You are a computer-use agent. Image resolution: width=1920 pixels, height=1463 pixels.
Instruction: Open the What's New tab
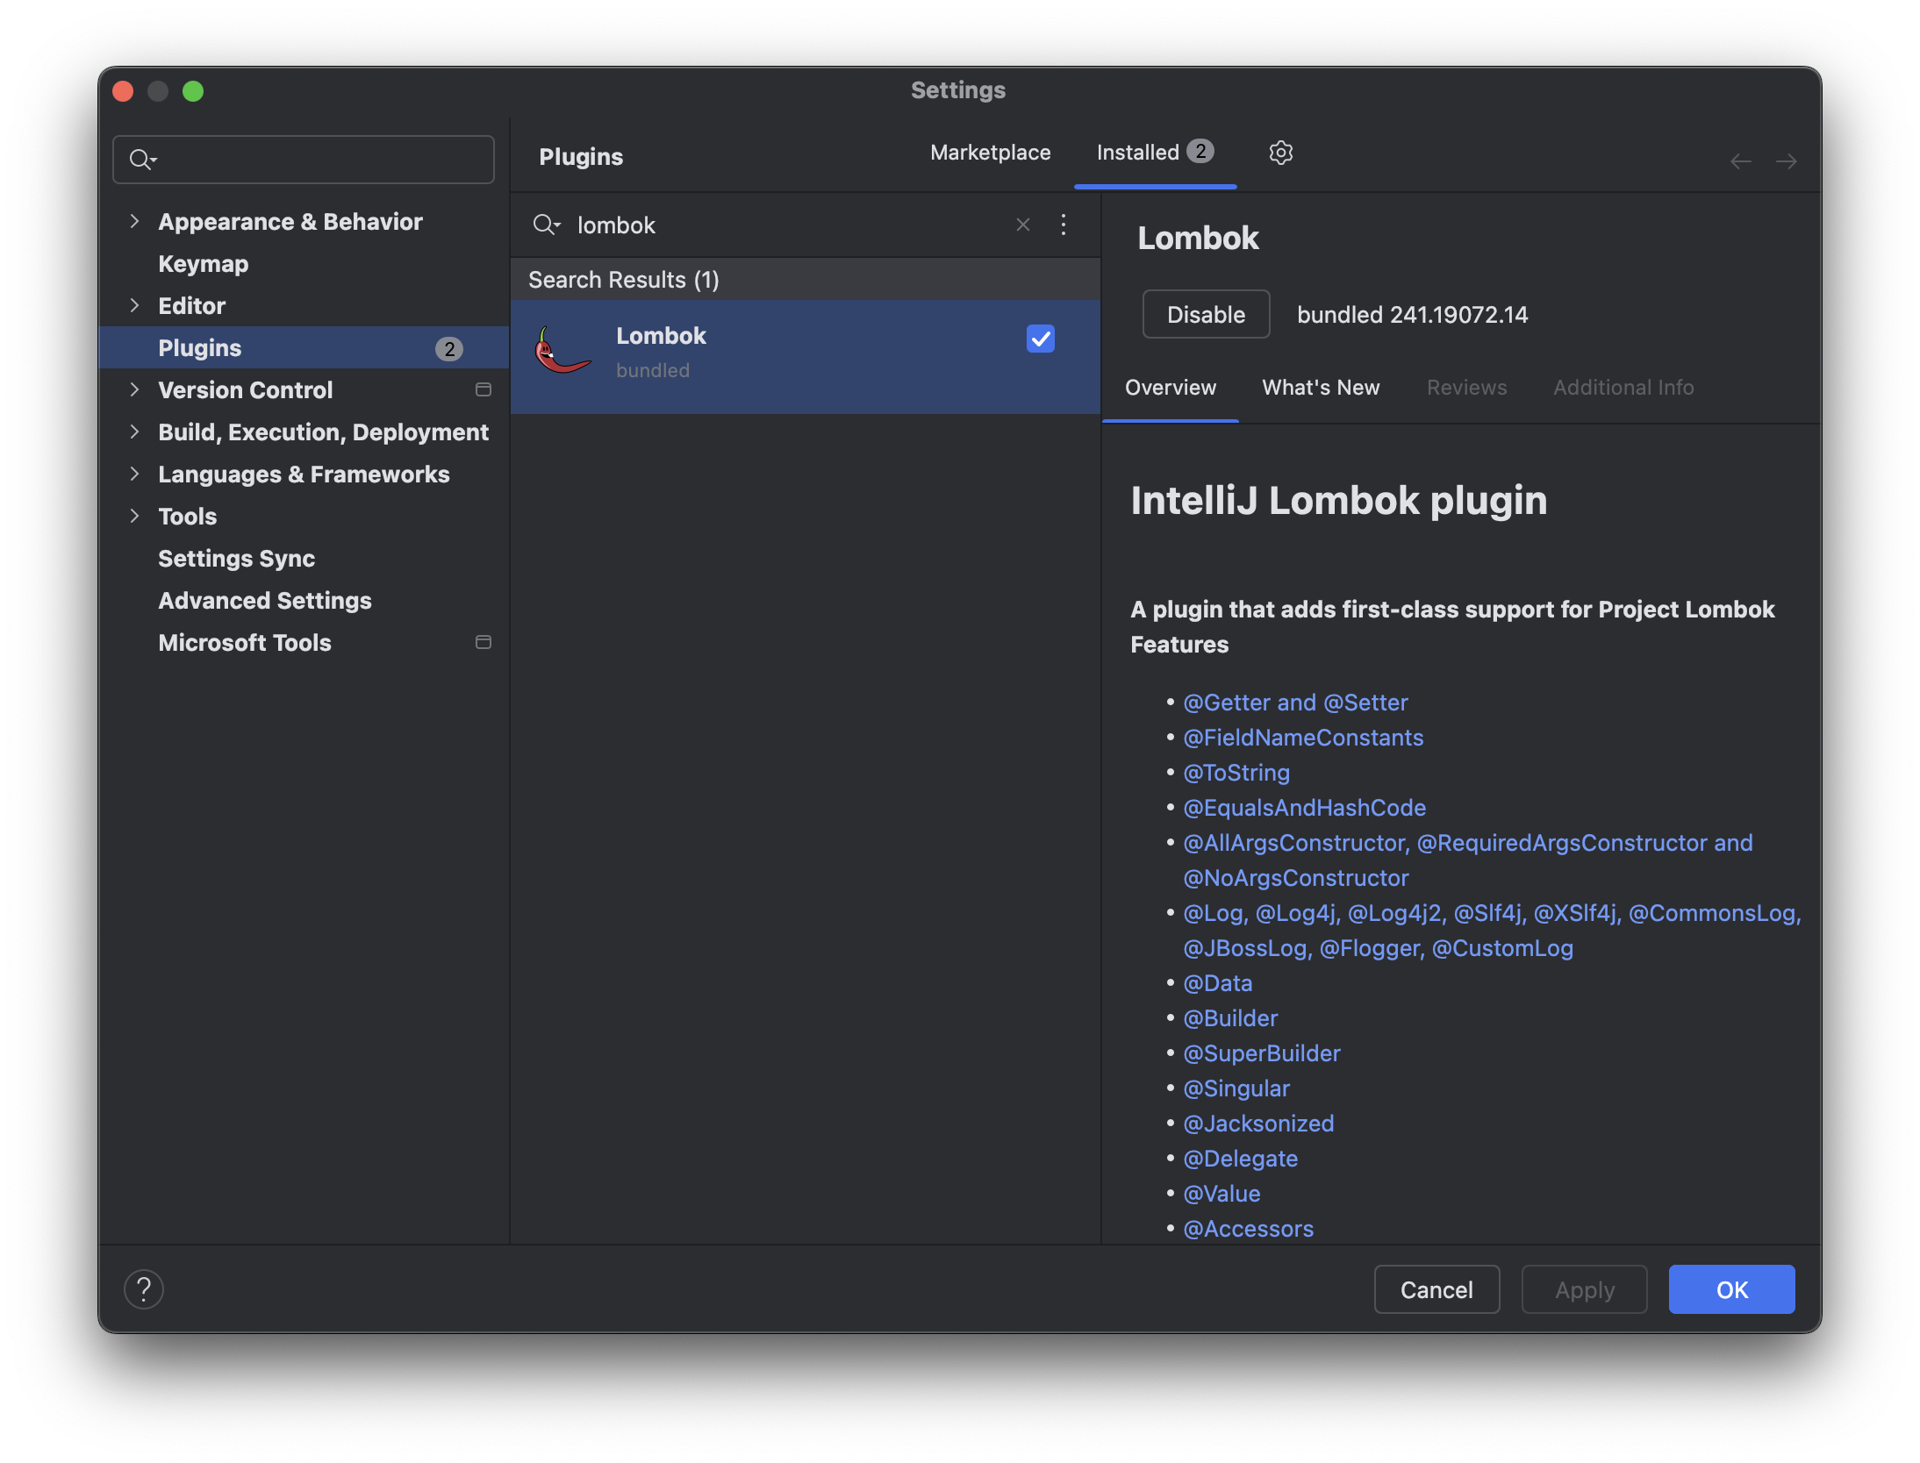[1321, 388]
